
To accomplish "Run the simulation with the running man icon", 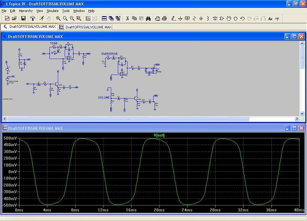I will coord(41,19).
